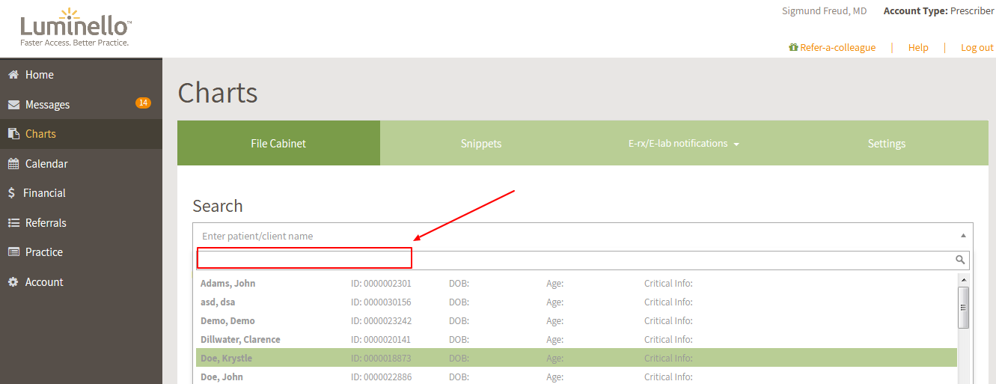Screen dimensions: 996x384
Task: Open Financial in the sidebar
Action: pos(81,193)
